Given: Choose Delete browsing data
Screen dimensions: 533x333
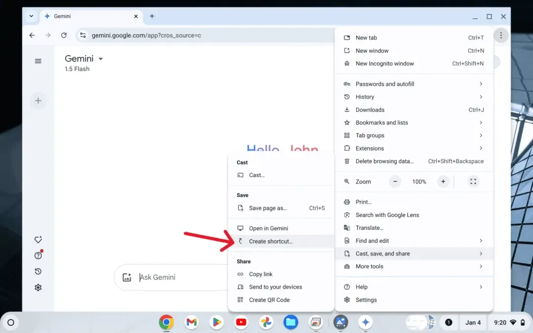Looking at the screenshot, I should coord(414,161).
